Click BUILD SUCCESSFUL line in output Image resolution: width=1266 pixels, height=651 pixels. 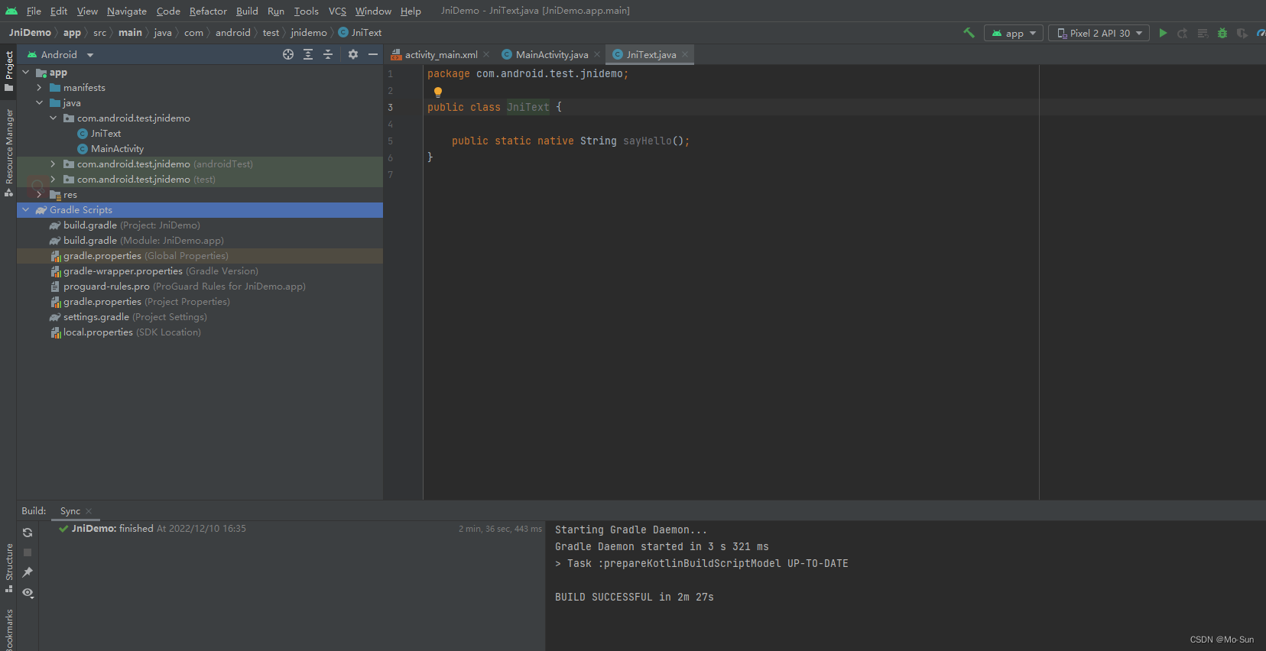coord(635,598)
